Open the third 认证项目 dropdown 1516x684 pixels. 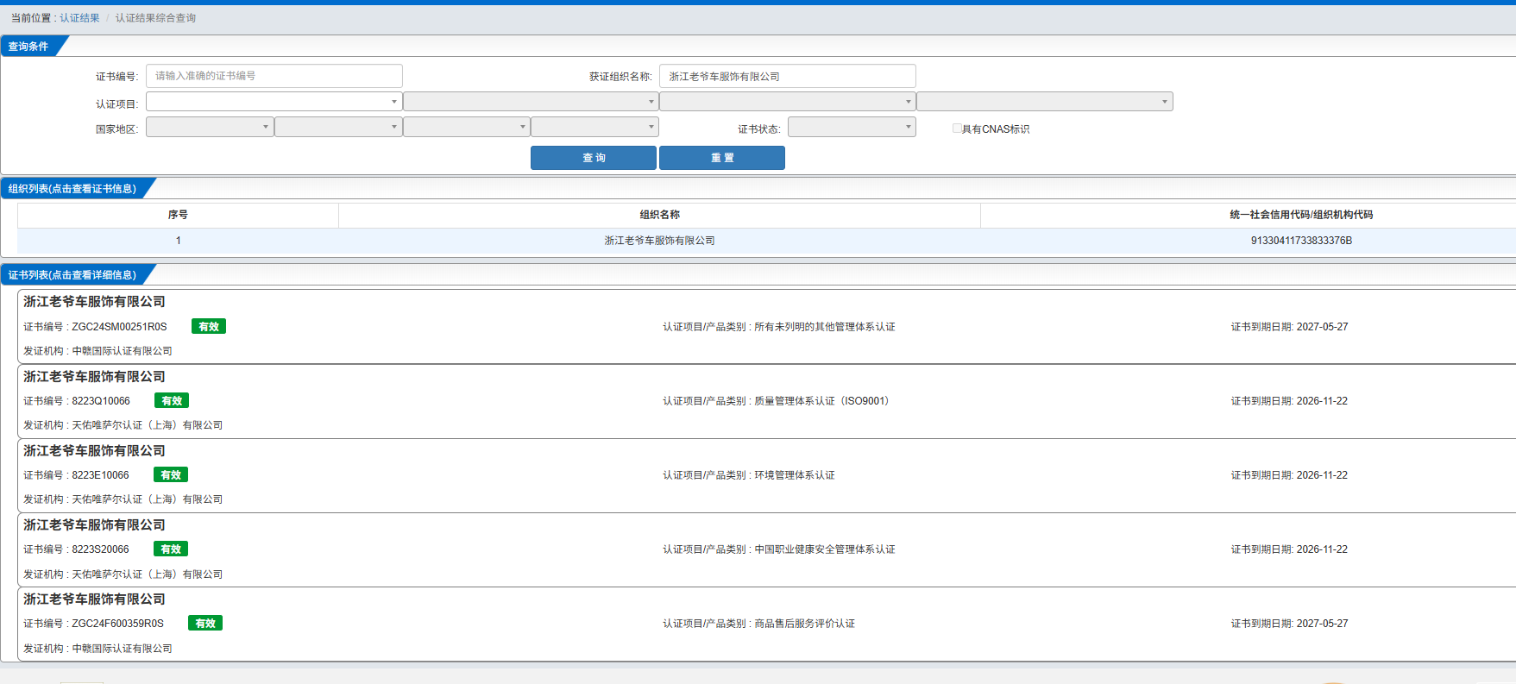(x=787, y=102)
